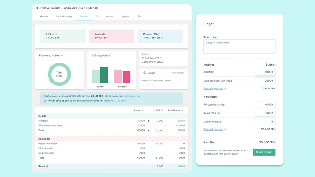Click the money bag icon beside Budget
315x177 pixels.
coord(144,73)
